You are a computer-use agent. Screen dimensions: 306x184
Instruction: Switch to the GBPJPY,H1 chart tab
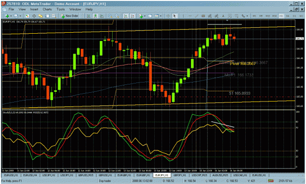(x=180, y=175)
